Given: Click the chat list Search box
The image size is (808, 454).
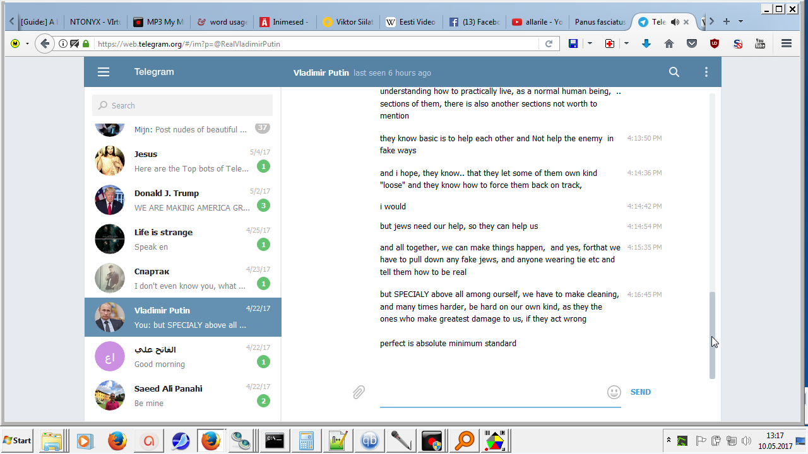Looking at the screenshot, I should (x=182, y=105).
